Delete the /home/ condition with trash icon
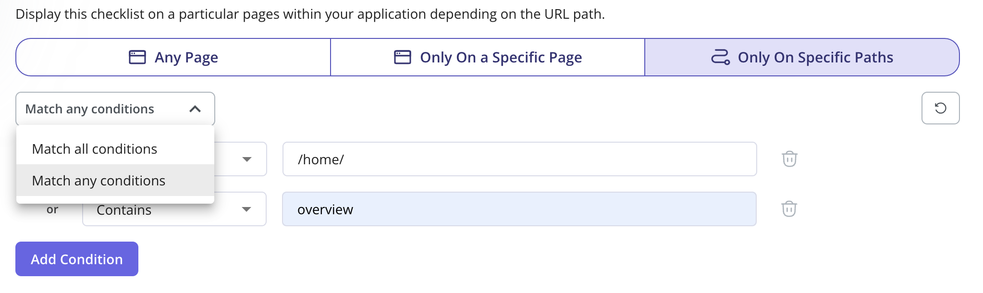Image resolution: width=983 pixels, height=293 pixels. [789, 159]
